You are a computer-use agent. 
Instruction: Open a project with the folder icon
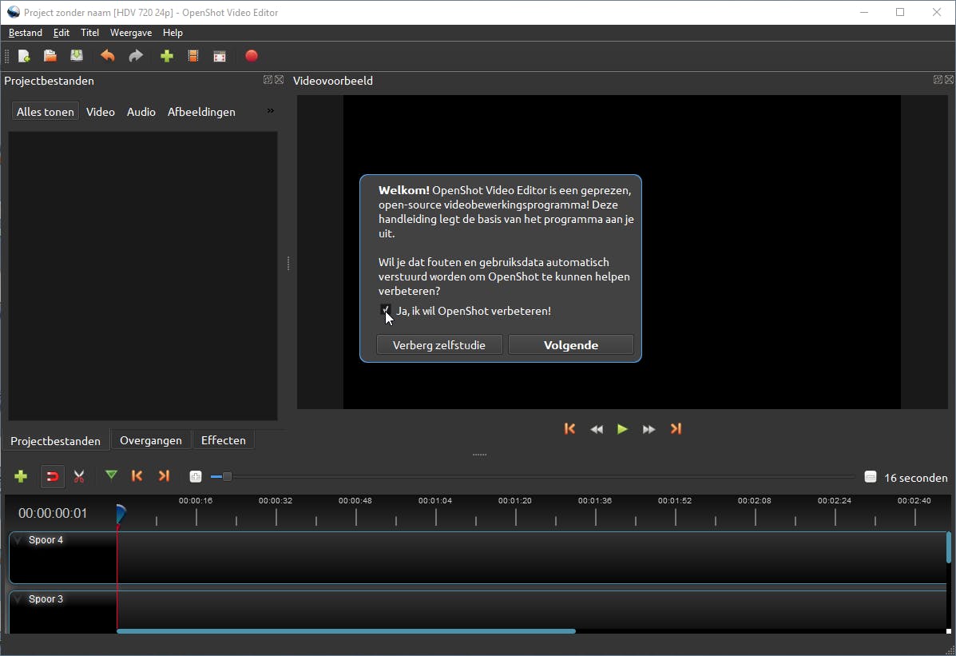click(x=50, y=56)
